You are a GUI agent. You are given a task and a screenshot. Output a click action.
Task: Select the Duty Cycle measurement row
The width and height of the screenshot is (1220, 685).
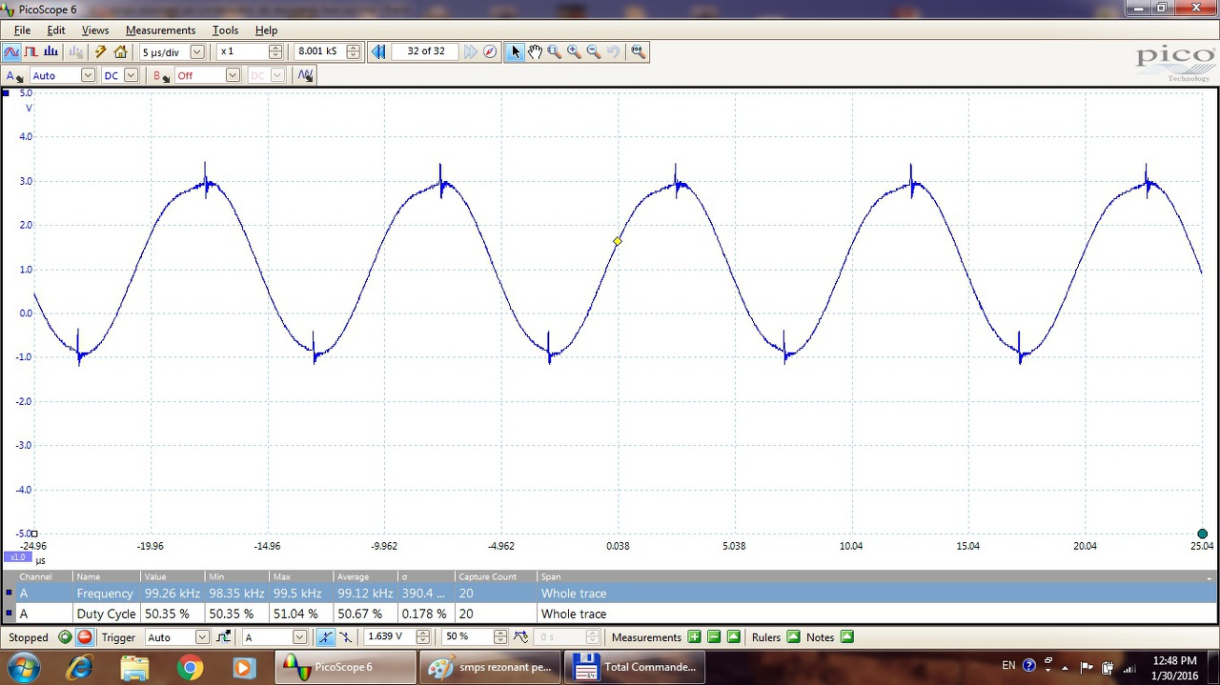pyautogui.click(x=610, y=614)
